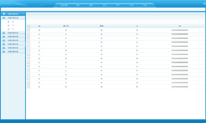
Task: Click the first document icon under expanded folder
Action: coord(9,22)
